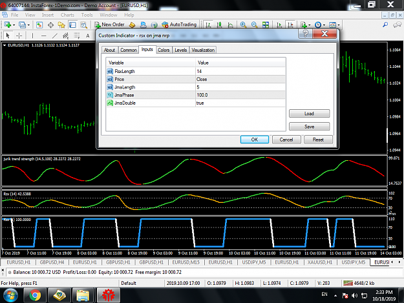Click the Load button
The height and width of the screenshot is (303, 404).
309,114
